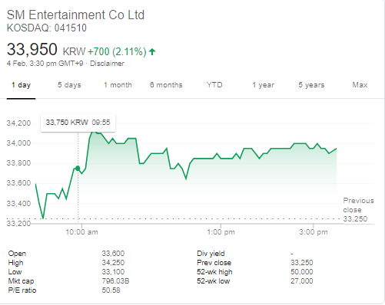Click the 1:00 pm axis tick
The image size is (385, 305).
(221, 232)
